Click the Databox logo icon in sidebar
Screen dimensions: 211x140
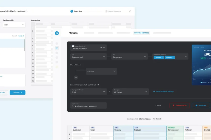click(x=57, y=33)
